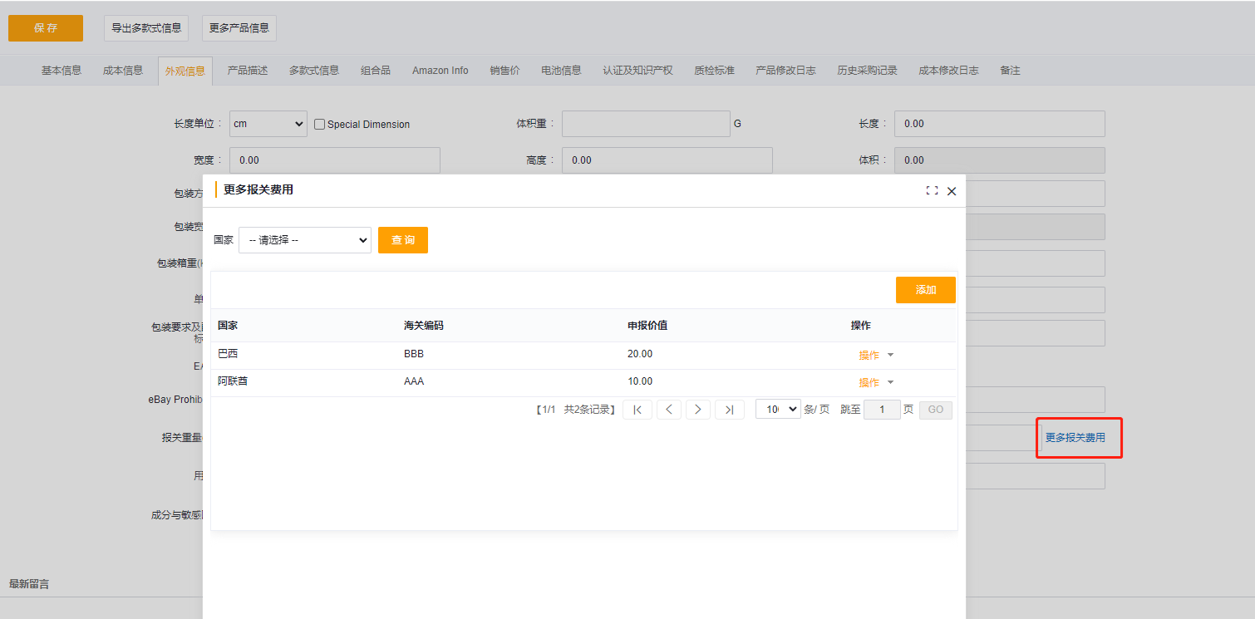Click 更多产品信息 button
This screenshot has width=1255, height=619.
(x=239, y=28)
